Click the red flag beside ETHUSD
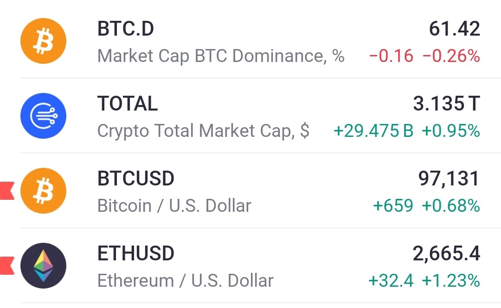 point(7,265)
